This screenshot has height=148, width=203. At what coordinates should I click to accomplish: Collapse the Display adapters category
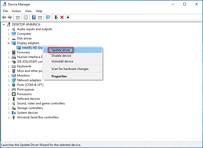click(x=9, y=43)
